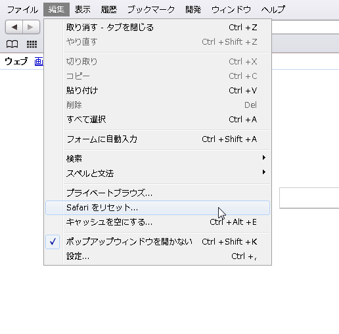Select プライベートブラウズ menu item
This screenshot has height=334, width=339.
(158, 193)
